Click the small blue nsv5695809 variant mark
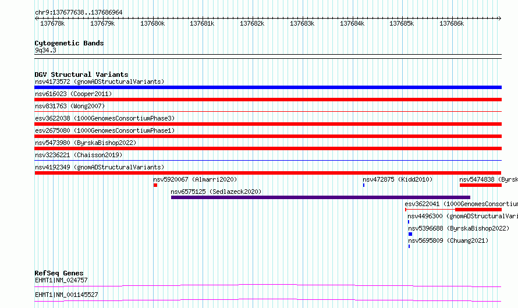This screenshot has width=518, height=308. pyautogui.click(x=409, y=246)
